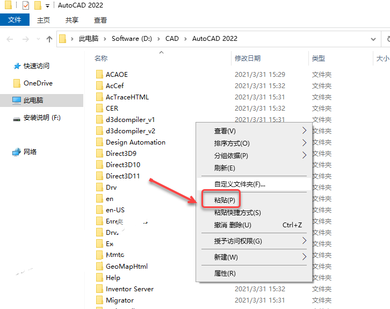The image size is (390, 309).
Task: Choose 刷新(E) from the context menu
Action: pyautogui.click(x=254, y=168)
